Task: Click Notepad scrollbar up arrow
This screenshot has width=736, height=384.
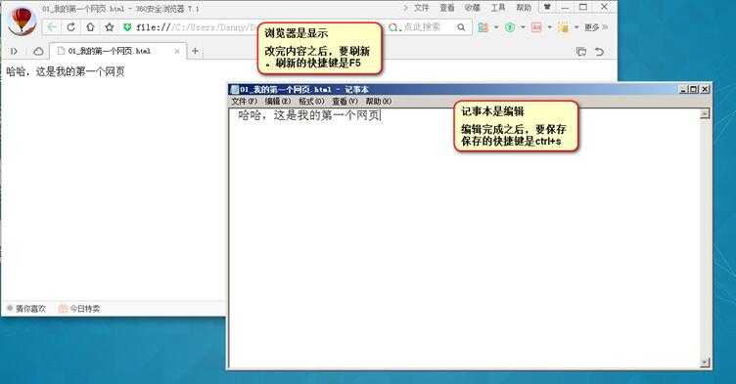Action: point(705,113)
